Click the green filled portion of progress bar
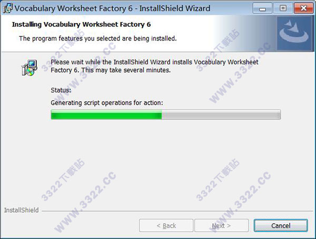The width and height of the screenshot is (316, 239). pos(106,115)
